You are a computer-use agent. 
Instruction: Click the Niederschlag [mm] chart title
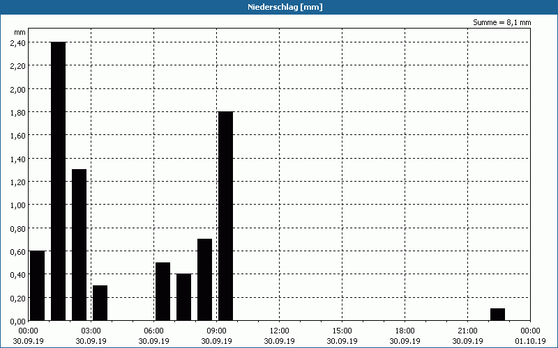(285, 7)
